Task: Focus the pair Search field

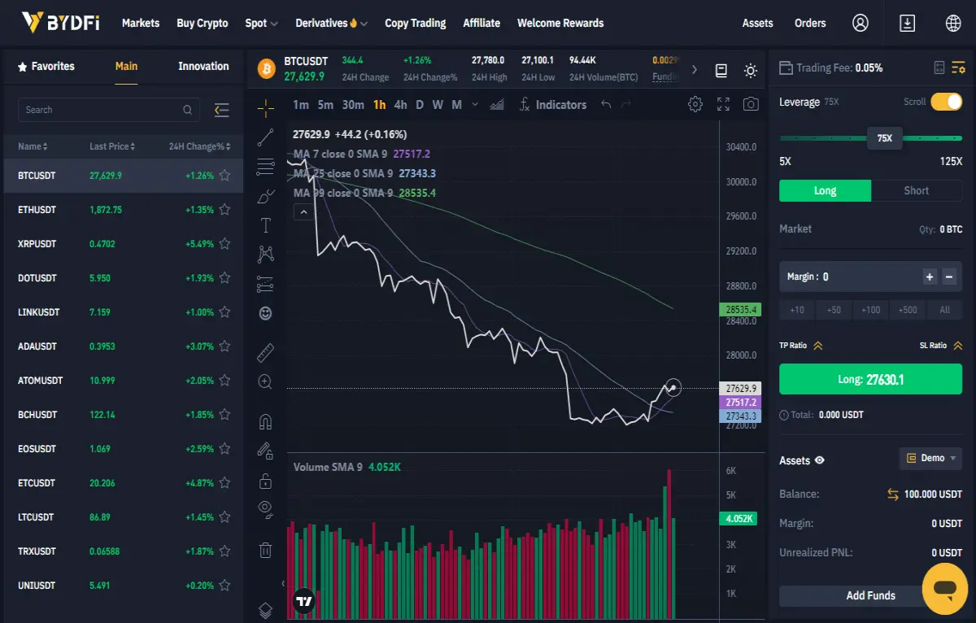Action: pos(108,110)
